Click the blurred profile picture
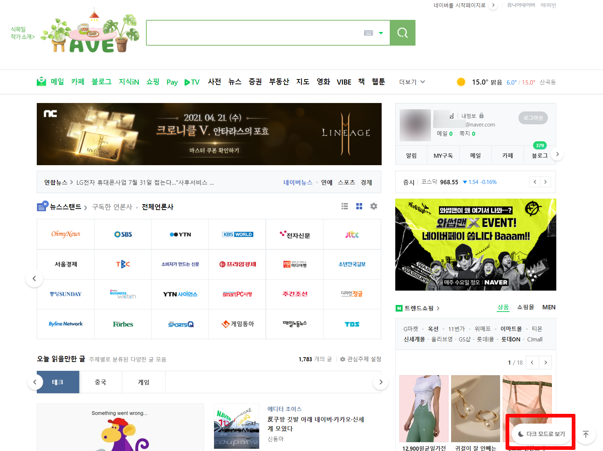 point(415,125)
